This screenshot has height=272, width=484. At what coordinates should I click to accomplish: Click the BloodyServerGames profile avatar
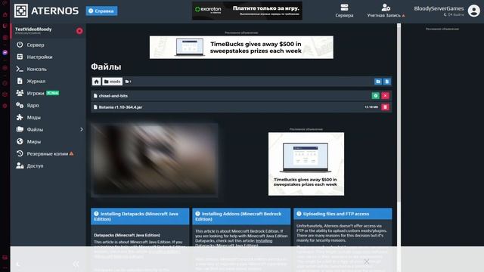474,11
